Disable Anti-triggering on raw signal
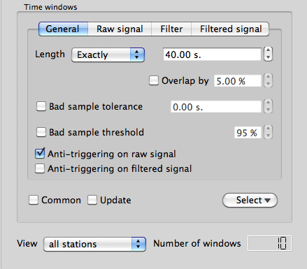Viewport: 307px width, 269px height. coord(40,154)
